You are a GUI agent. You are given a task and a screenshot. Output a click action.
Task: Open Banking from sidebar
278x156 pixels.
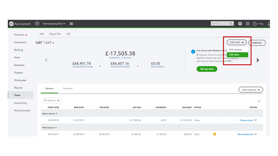(19, 50)
